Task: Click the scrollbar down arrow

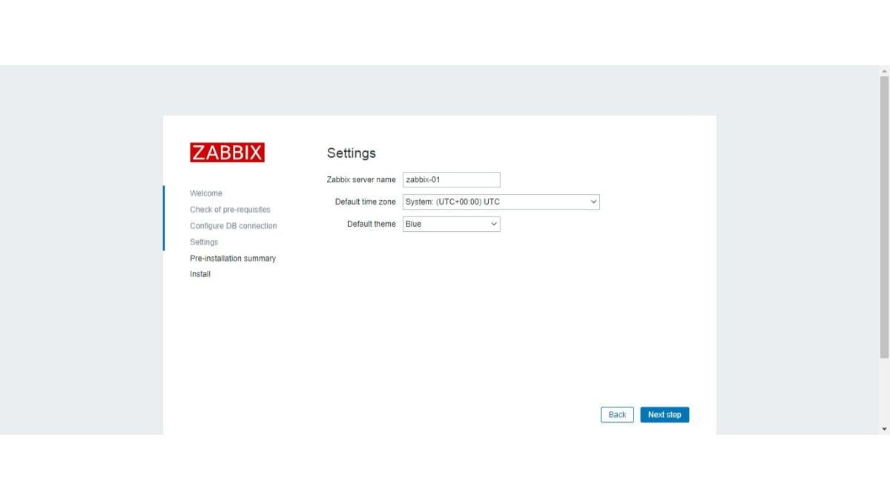Action: coord(884,428)
